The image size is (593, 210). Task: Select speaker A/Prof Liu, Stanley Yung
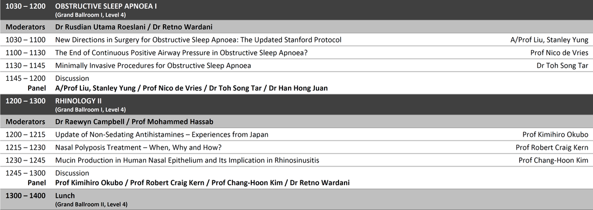[549, 40]
